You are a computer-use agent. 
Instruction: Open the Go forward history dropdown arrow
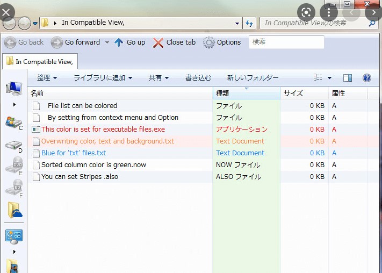tap(107, 42)
